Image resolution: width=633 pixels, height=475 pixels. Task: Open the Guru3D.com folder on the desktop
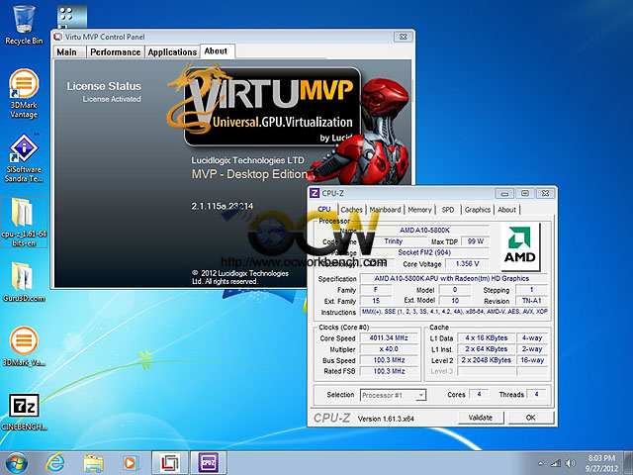point(24,283)
